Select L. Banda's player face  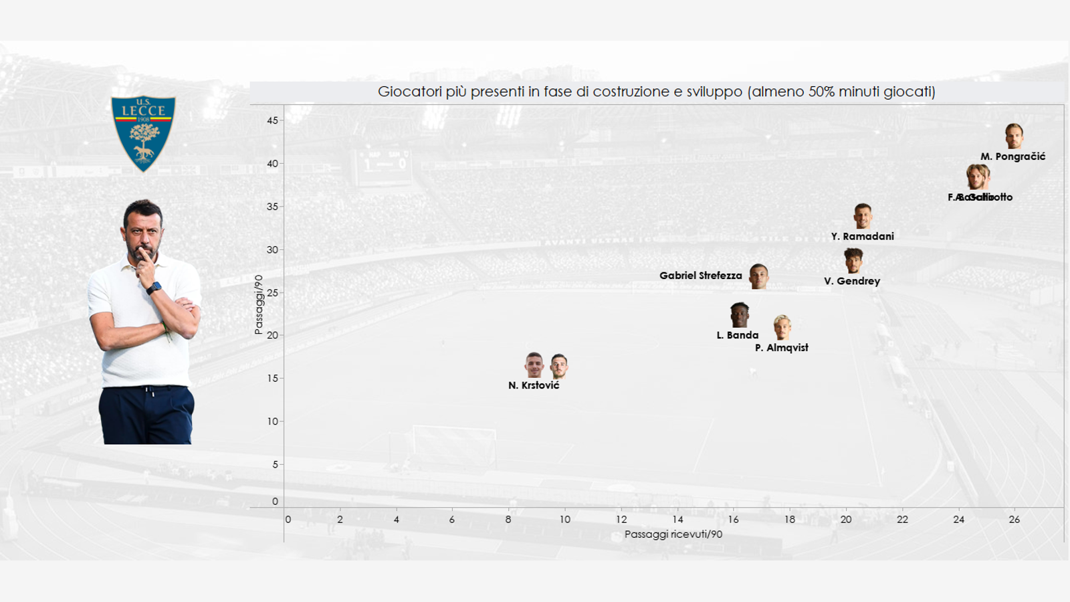click(x=739, y=315)
